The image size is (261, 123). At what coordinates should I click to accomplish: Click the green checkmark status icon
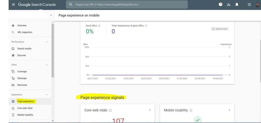pos(198,120)
